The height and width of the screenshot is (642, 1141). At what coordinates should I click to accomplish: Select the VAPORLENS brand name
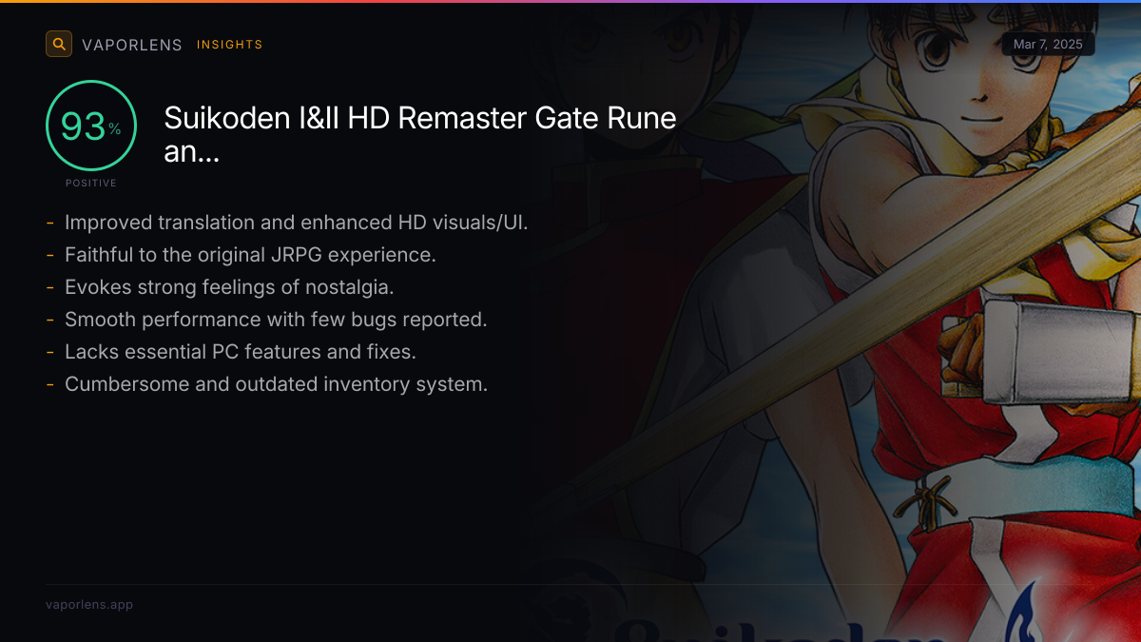pyautogui.click(x=132, y=45)
